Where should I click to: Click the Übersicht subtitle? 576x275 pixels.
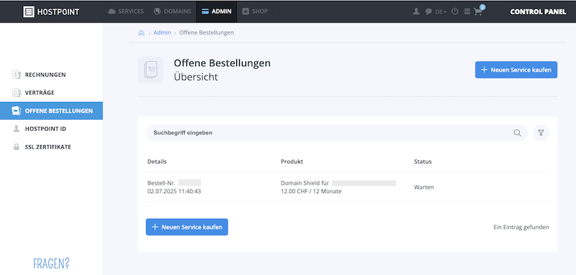pyautogui.click(x=196, y=77)
